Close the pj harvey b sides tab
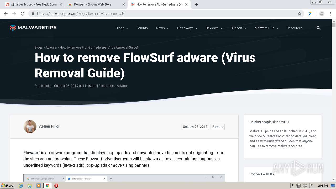 (61, 4)
